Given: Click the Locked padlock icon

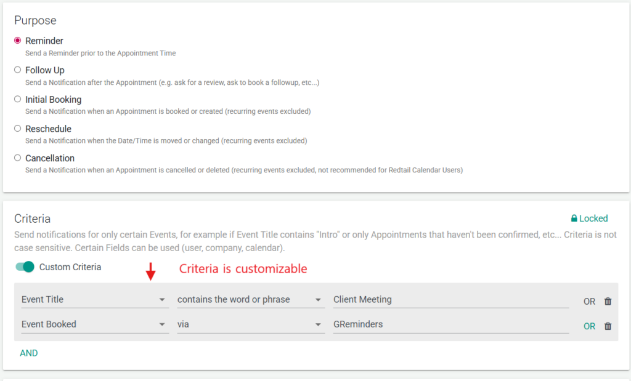Looking at the screenshot, I should point(574,219).
